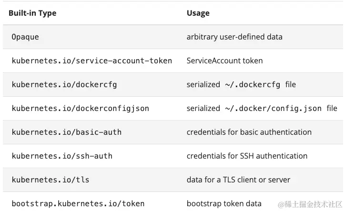The image size is (345, 211).
Task: Click the "ServiceAccount token" usage cell
Action: pos(224,60)
